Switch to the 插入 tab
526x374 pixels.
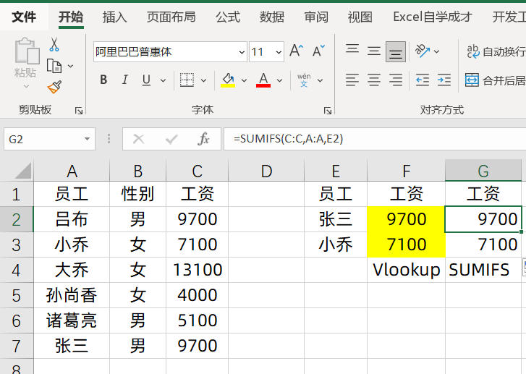tap(115, 17)
